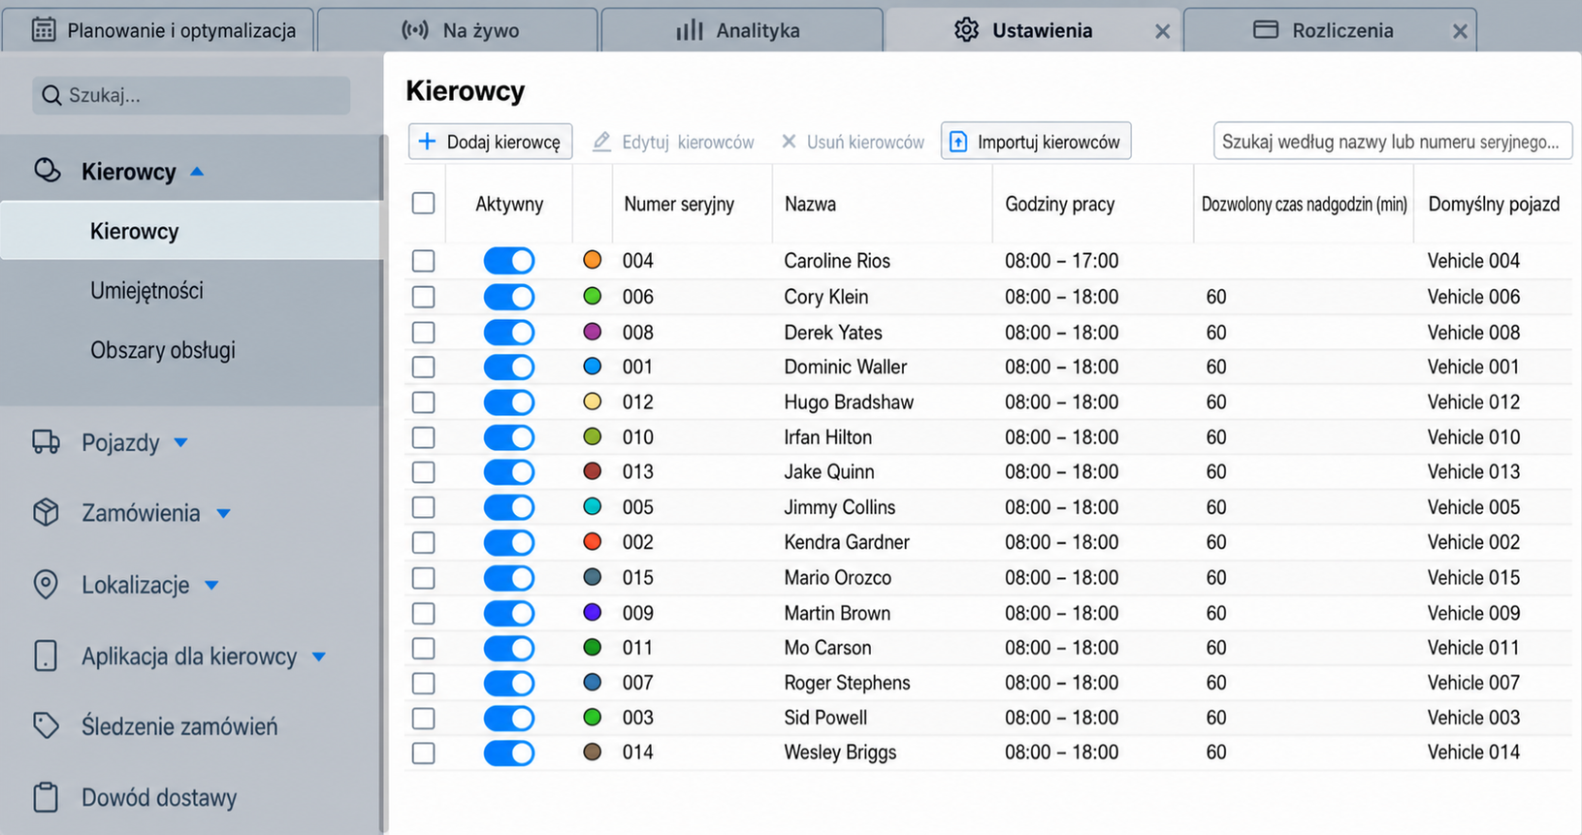Click working hours 08:00 – 17:00

(1061, 261)
